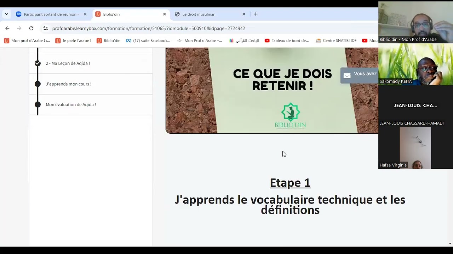
Task: Open the suite Facebook bookmark
Action: pyautogui.click(x=148, y=41)
